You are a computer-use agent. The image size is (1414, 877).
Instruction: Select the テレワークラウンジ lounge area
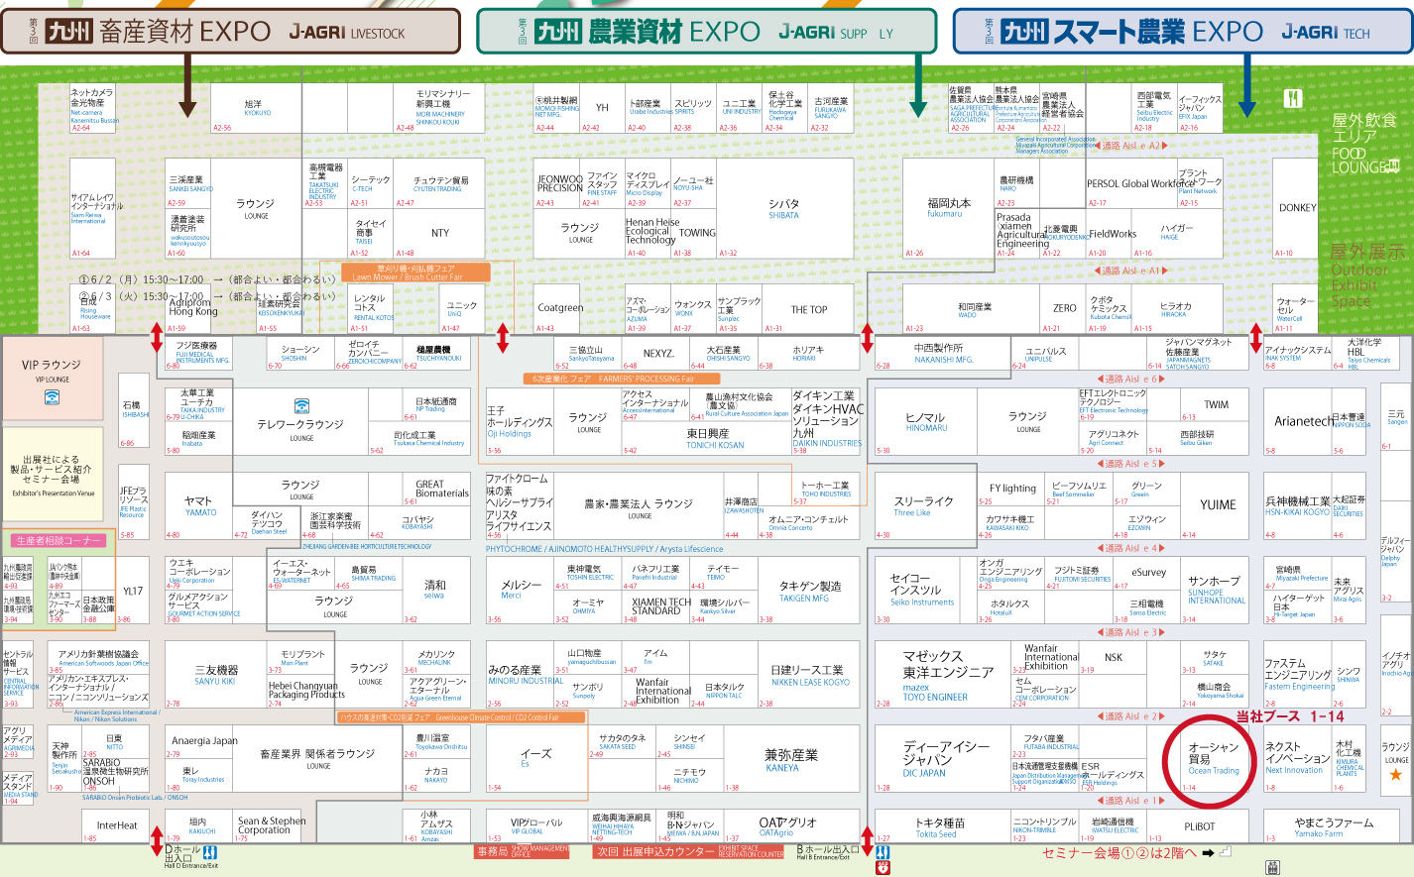[299, 421]
